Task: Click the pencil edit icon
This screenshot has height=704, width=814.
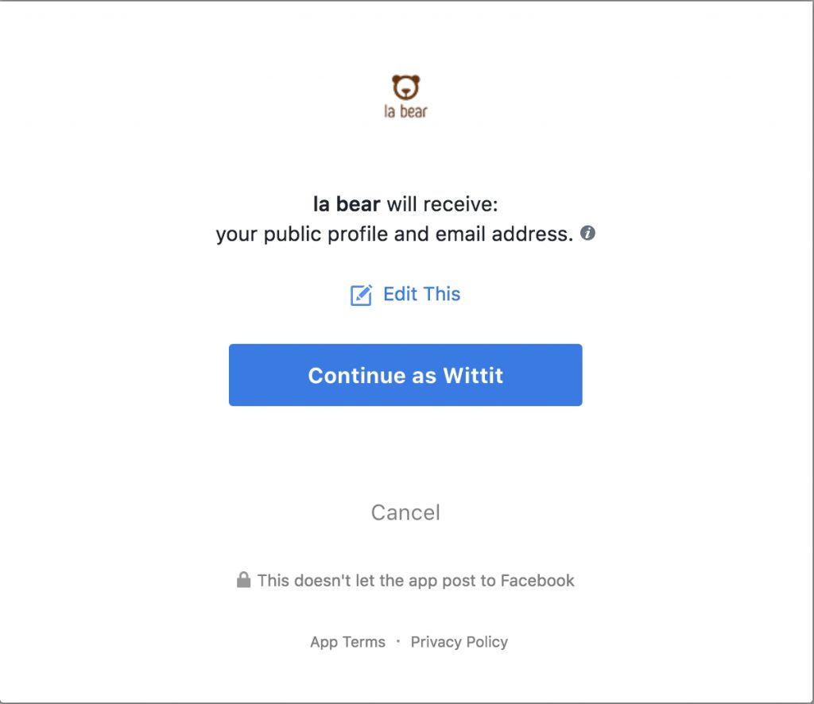Action: click(x=361, y=296)
